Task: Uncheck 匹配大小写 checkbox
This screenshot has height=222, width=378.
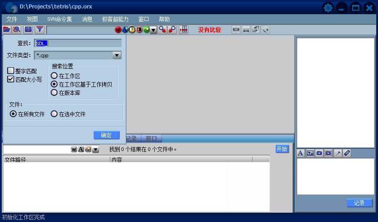Action: (11, 79)
